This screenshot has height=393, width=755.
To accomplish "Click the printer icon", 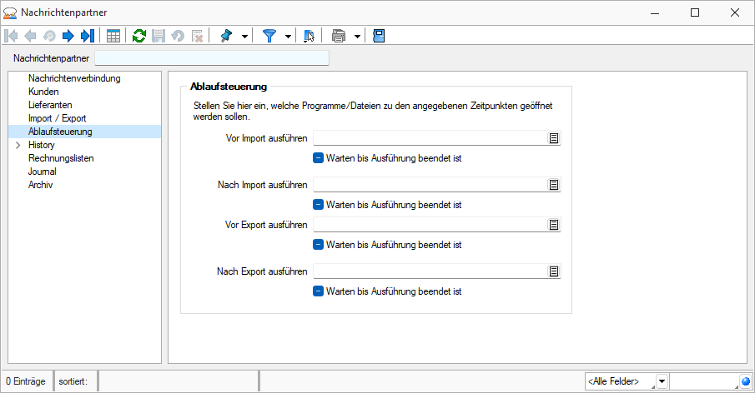I will click(339, 36).
